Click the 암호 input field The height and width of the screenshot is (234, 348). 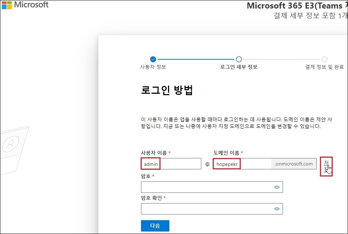[x=212, y=187]
